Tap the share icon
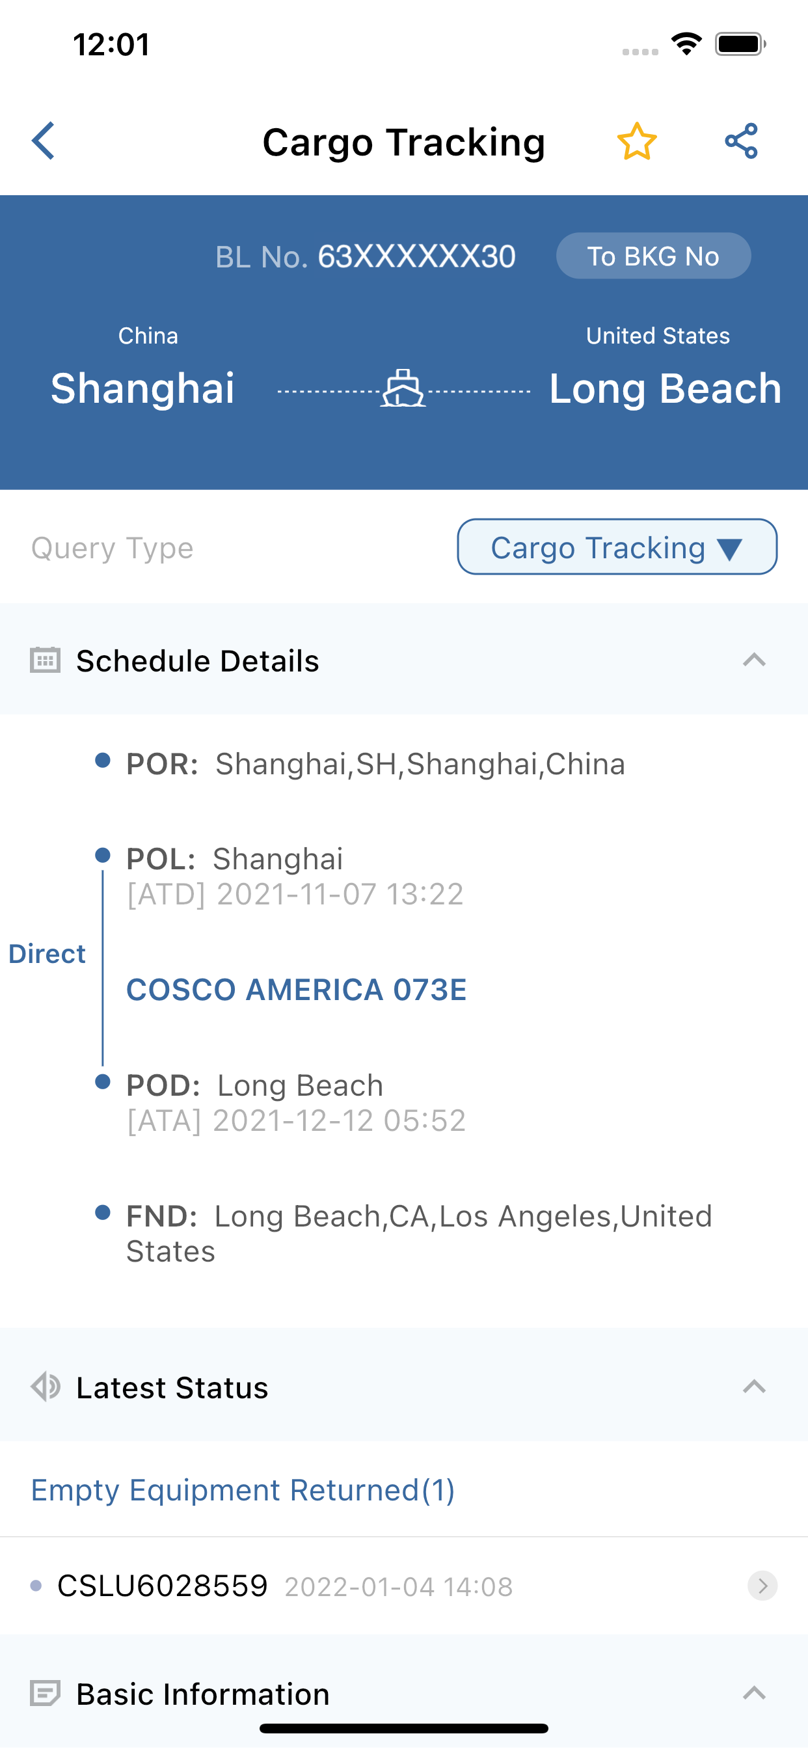The image size is (808, 1749). 741,141
